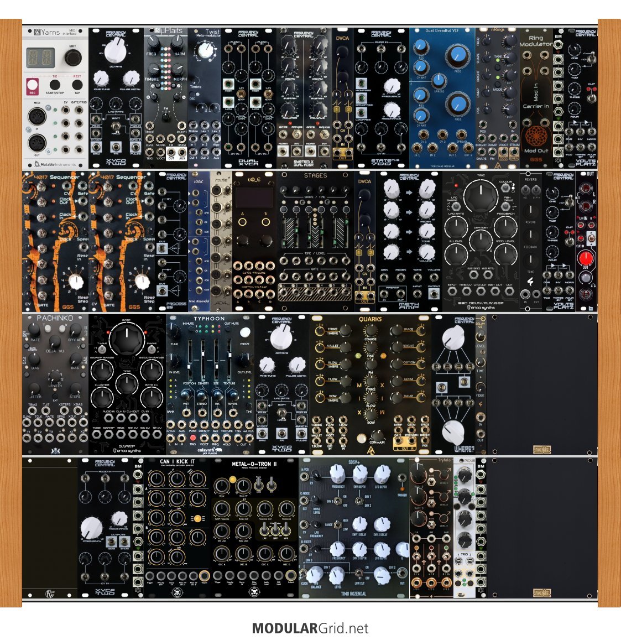Click the Erica Synths logo on BBD Delay/Flanger
Viewport: 621px width, 640px height.
pos(481,308)
